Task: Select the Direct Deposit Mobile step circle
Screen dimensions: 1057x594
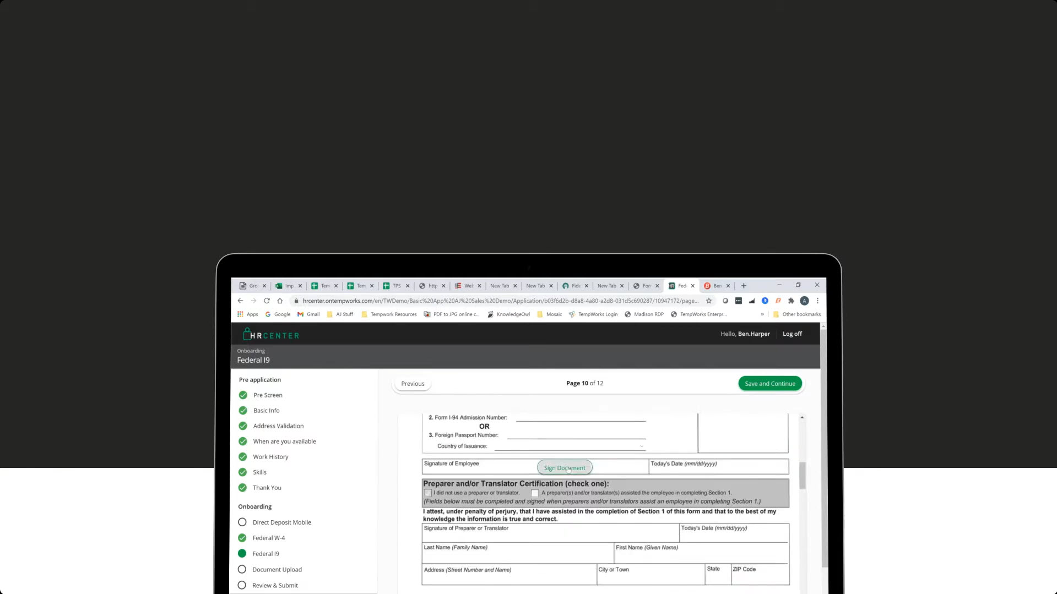Action: pyautogui.click(x=242, y=522)
